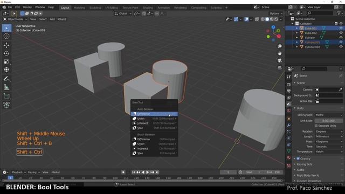Open the World properties tab icon

point(289,110)
